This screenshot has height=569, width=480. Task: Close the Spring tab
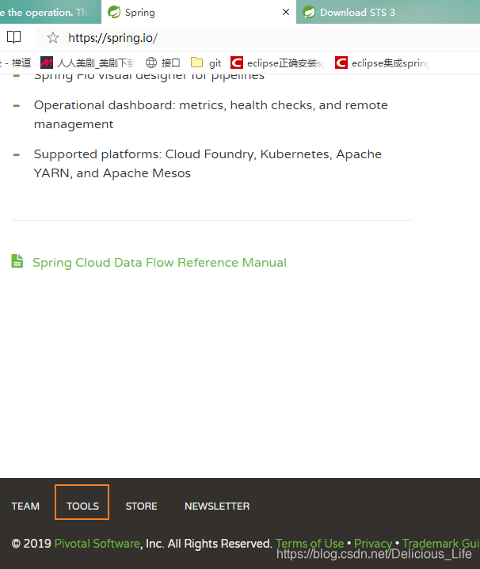point(286,12)
